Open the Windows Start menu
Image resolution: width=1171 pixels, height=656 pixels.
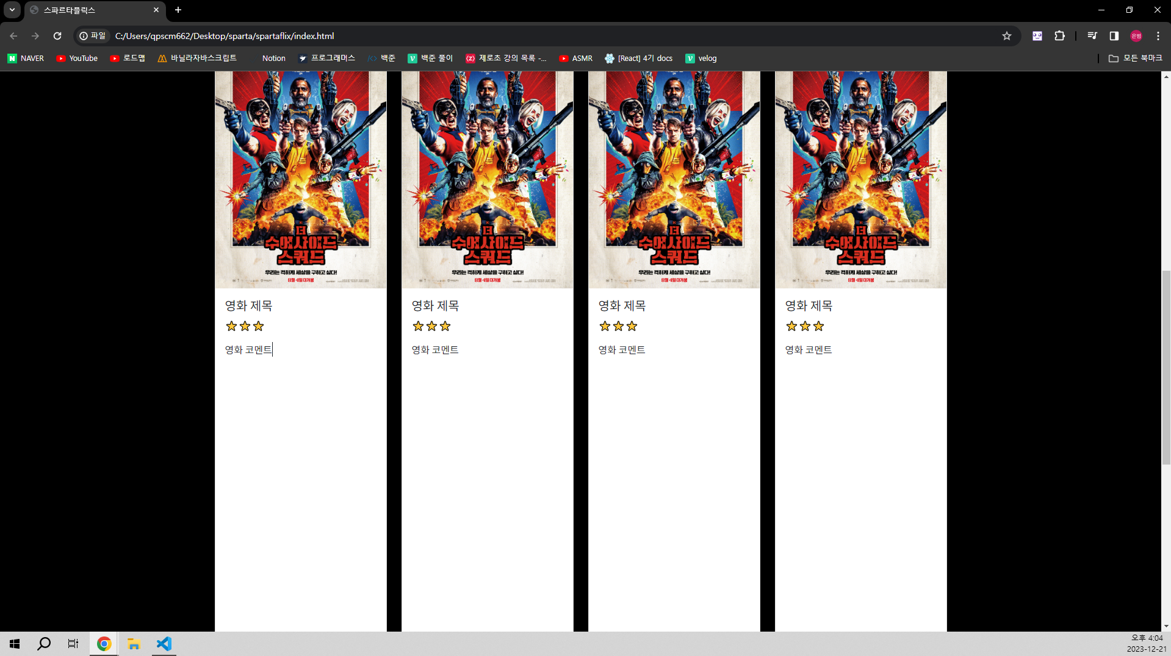pyautogui.click(x=15, y=644)
